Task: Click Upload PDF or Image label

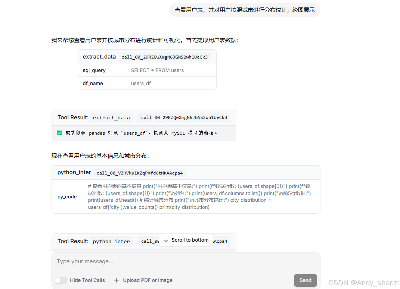Action: [148, 280]
